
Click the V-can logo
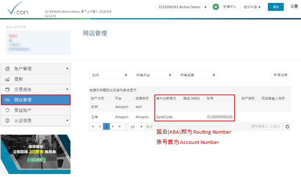[18, 8]
